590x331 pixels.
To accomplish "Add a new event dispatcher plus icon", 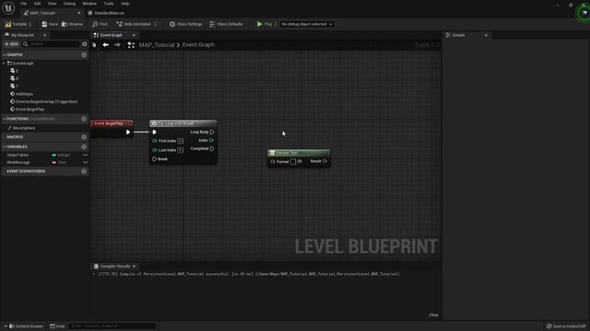I will tap(84, 171).
